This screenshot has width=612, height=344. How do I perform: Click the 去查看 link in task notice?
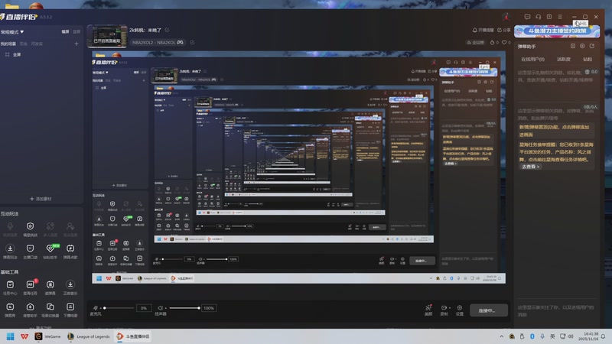pos(530,167)
